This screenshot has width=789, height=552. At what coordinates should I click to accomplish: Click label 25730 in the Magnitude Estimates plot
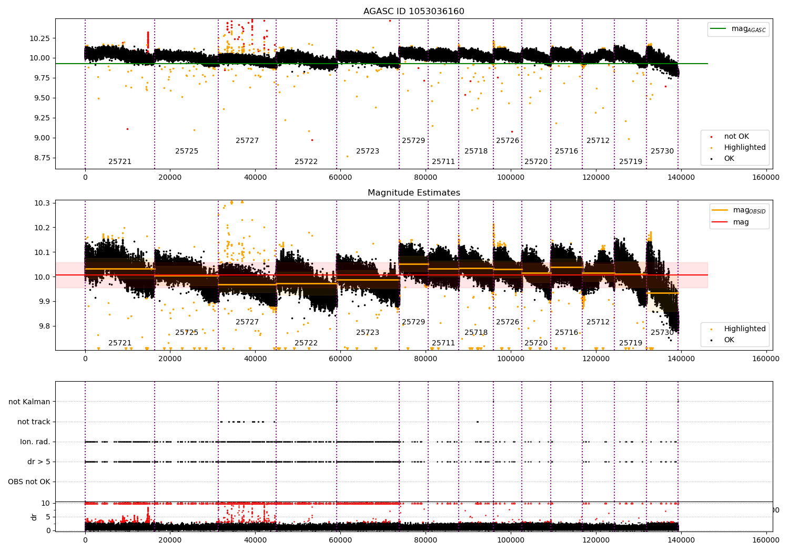coord(662,333)
